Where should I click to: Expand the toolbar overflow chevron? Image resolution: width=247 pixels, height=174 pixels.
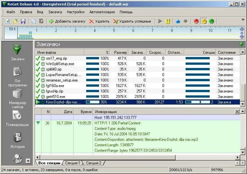point(243,19)
